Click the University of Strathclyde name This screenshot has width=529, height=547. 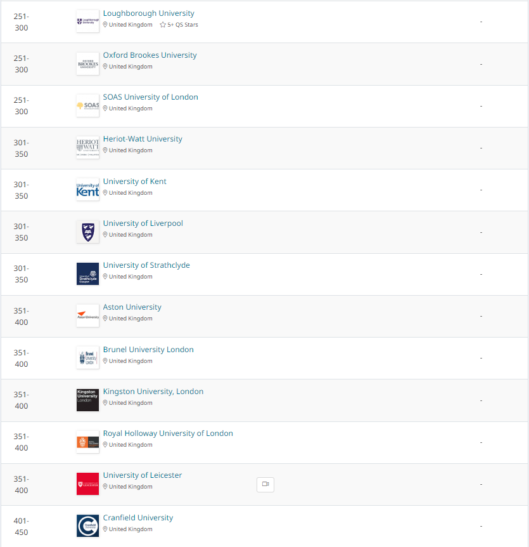146,265
